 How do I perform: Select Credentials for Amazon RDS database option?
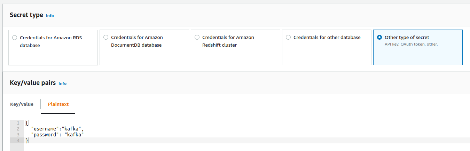pyautogui.click(x=15, y=38)
